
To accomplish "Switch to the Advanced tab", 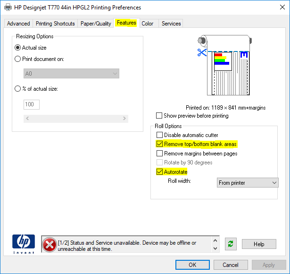I will tap(18, 24).
